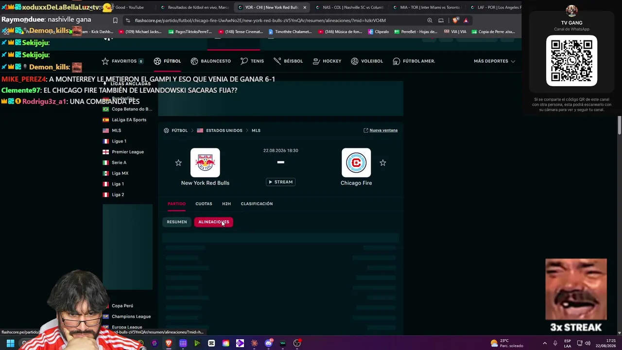Open Ligue 1 in pinned leagues
622x350 pixels.
(x=115, y=141)
